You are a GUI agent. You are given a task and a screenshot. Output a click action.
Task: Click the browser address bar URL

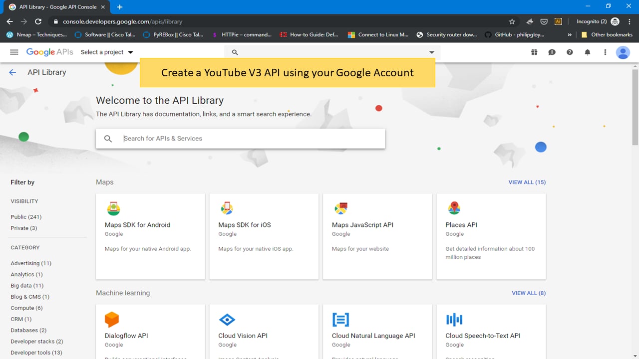coord(122,22)
